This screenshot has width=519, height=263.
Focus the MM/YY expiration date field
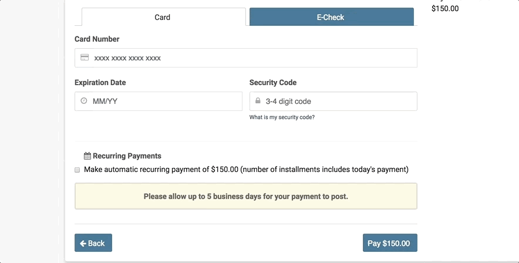[158, 101]
